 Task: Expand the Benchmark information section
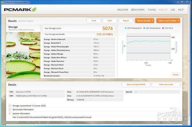coord(10,109)
